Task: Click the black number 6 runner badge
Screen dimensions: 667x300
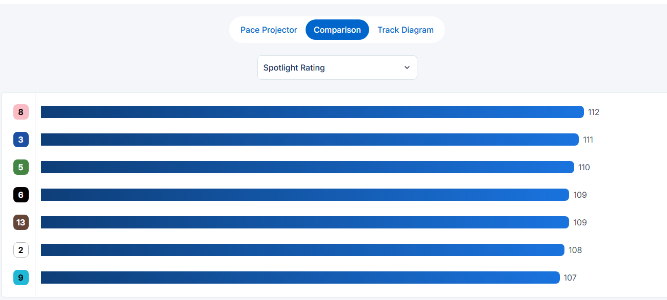Action: pos(21,195)
